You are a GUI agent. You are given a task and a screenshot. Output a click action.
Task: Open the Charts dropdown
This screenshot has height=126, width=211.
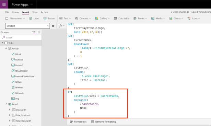click(x=176, y=19)
